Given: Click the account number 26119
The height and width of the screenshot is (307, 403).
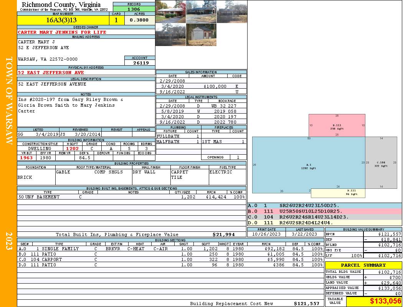Looking at the screenshot, I should [x=140, y=63].
